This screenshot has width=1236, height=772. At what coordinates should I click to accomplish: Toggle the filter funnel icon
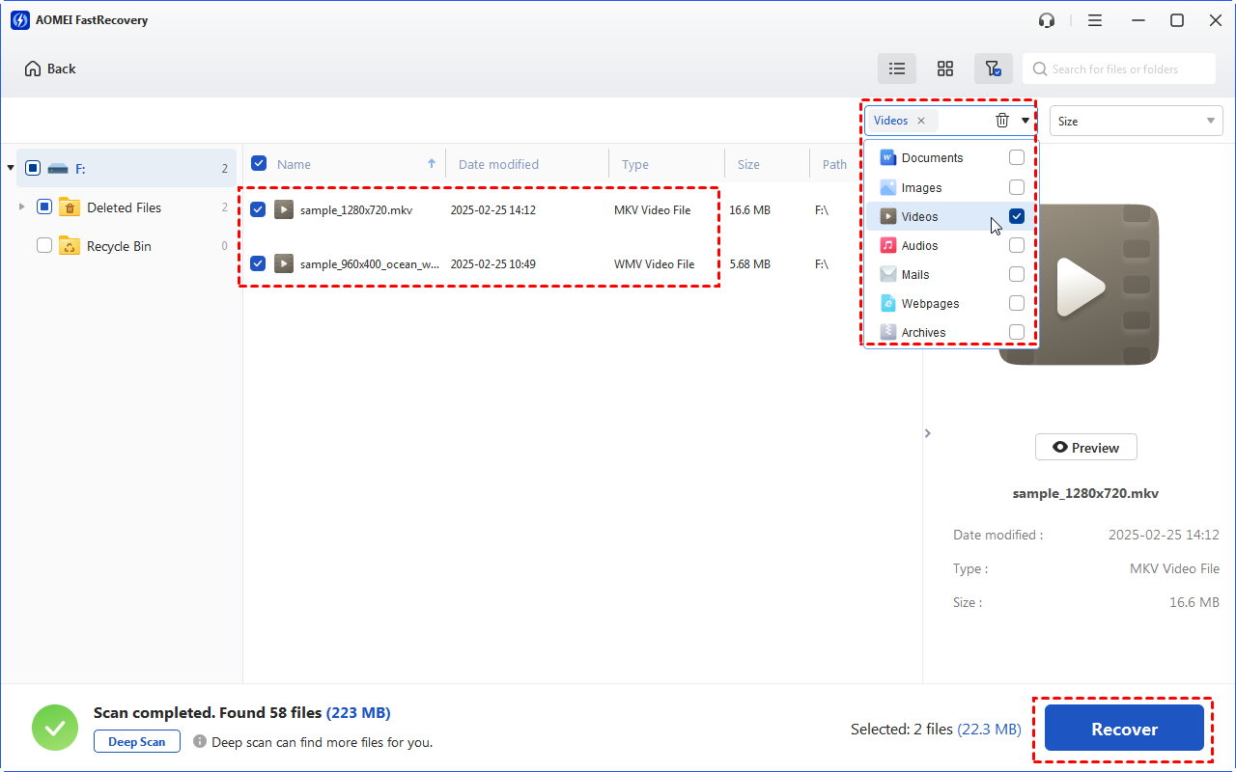[x=993, y=69]
